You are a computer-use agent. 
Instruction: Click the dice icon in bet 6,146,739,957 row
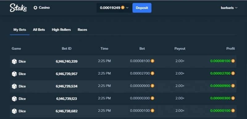tap(14, 74)
